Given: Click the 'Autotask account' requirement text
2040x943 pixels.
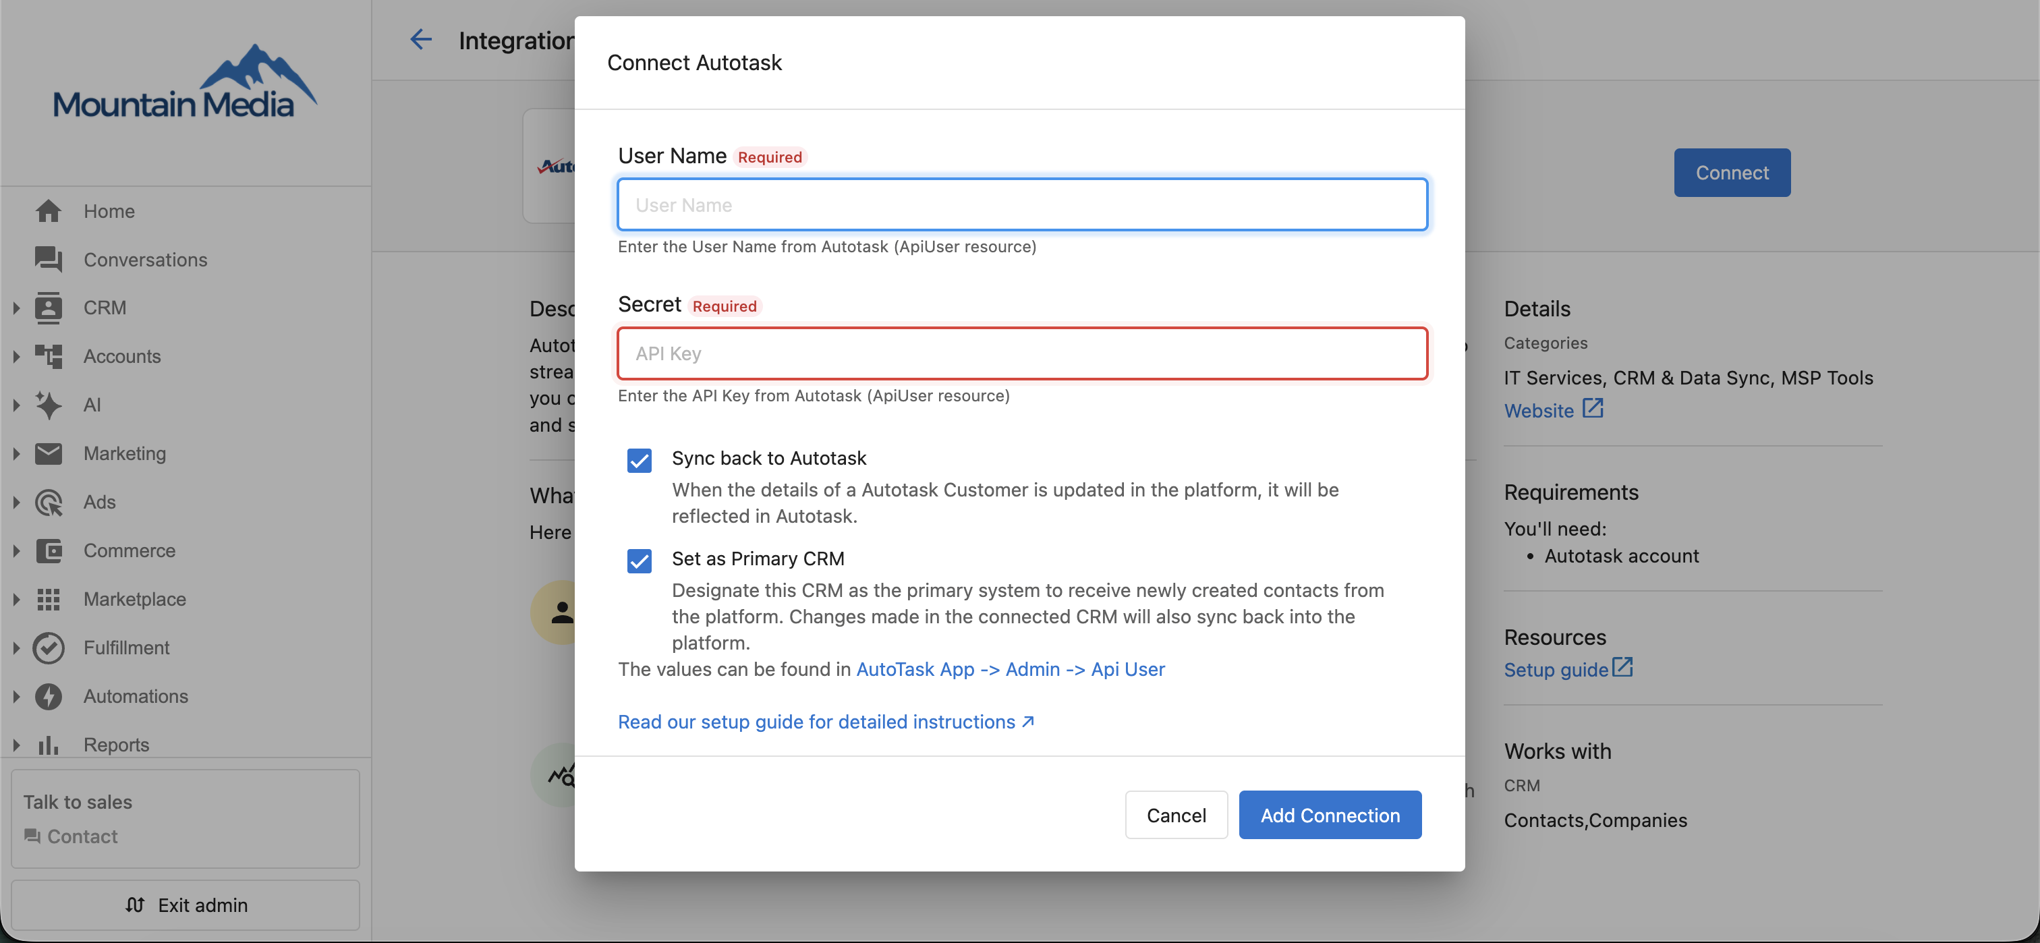Looking at the screenshot, I should pyautogui.click(x=1621, y=555).
